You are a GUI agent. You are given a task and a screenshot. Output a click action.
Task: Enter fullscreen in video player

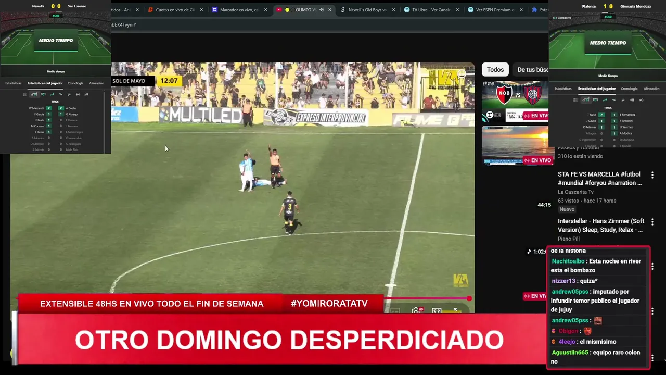click(x=456, y=310)
